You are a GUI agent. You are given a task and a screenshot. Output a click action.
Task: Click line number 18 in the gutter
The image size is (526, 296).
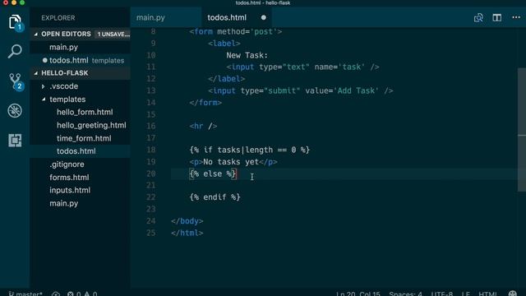(x=151, y=150)
